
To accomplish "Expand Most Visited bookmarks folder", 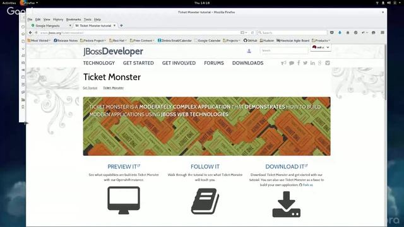I will [x=39, y=40].
